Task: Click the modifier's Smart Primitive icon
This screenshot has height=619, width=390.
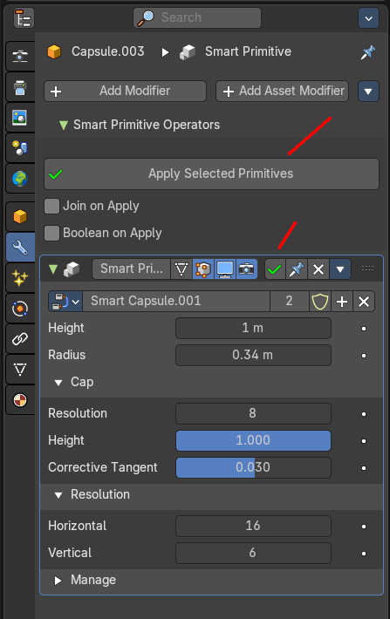Action: [x=72, y=269]
